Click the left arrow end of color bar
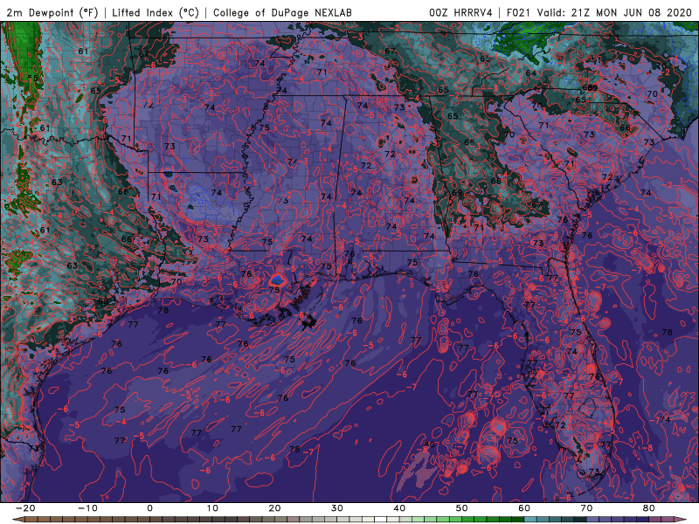This screenshot has height=524, width=699. [17, 520]
